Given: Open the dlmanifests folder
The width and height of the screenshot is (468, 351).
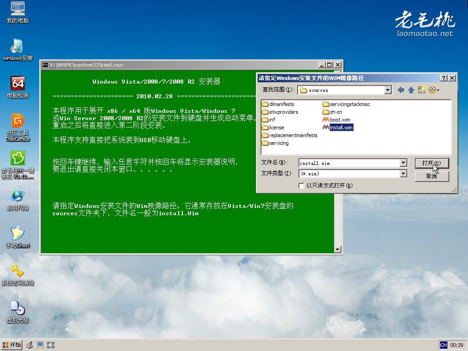Looking at the screenshot, I should (278, 104).
